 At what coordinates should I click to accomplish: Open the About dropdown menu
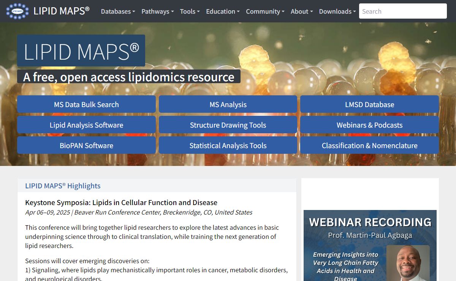coord(302,11)
